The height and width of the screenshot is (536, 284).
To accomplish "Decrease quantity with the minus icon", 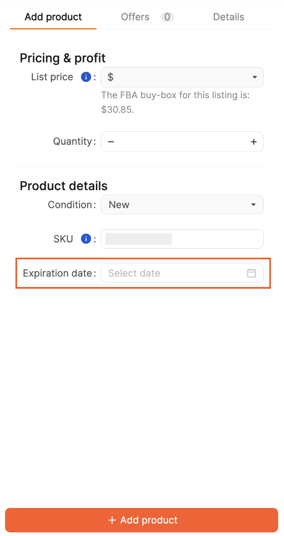I will point(111,142).
